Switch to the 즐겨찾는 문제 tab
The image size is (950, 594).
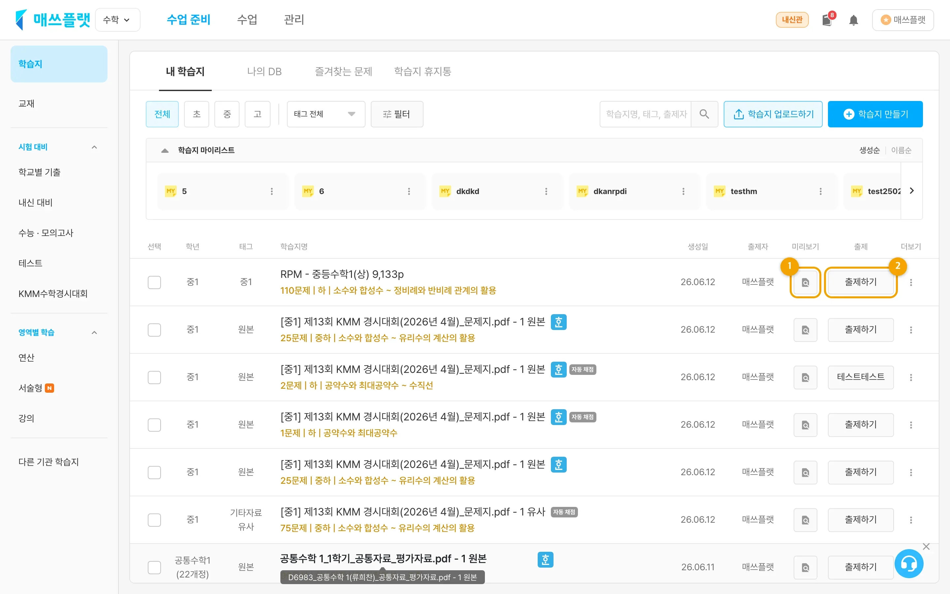point(343,72)
